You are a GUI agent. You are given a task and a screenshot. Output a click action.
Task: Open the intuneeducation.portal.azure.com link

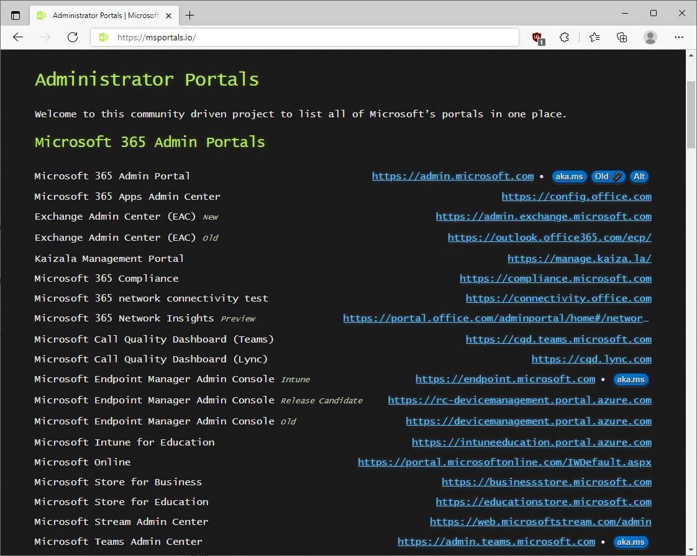click(531, 442)
